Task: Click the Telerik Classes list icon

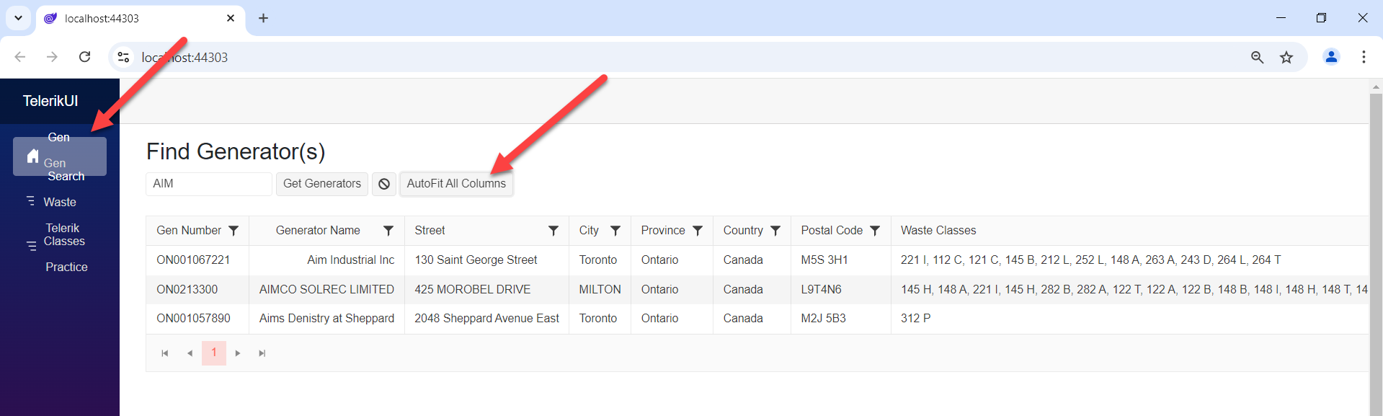Action: pyautogui.click(x=31, y=246)
